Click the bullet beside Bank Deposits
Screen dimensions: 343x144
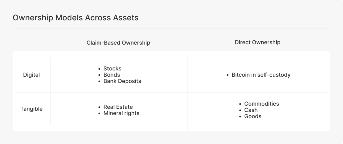tap(99, 82)
